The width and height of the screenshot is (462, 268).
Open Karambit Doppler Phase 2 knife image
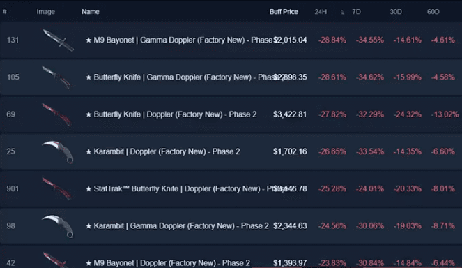[58, 151]
